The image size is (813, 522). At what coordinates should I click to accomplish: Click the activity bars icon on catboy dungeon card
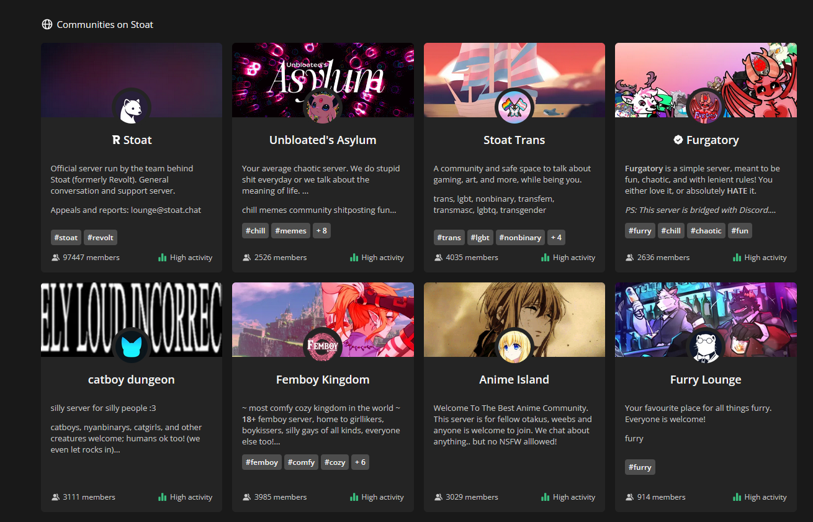pyautogui.click(x=163, y=497)
